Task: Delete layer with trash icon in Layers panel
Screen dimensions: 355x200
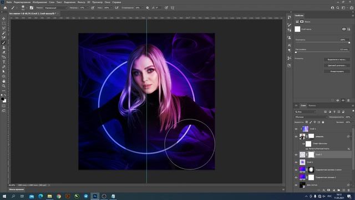Action: (x=349, y=190)
